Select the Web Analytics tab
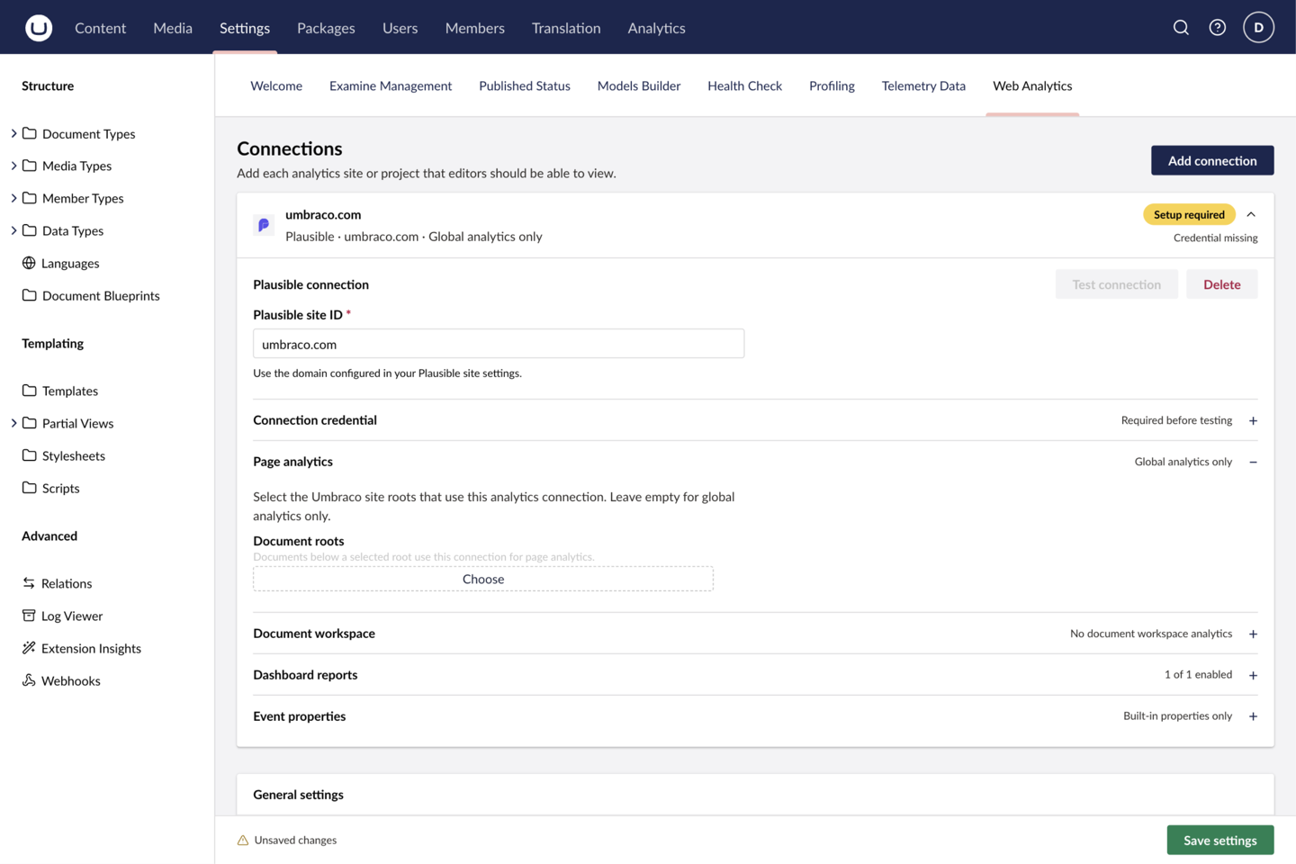This screenshot has width=1296, height=864. pyautogui.click(x=1032, y=85)
